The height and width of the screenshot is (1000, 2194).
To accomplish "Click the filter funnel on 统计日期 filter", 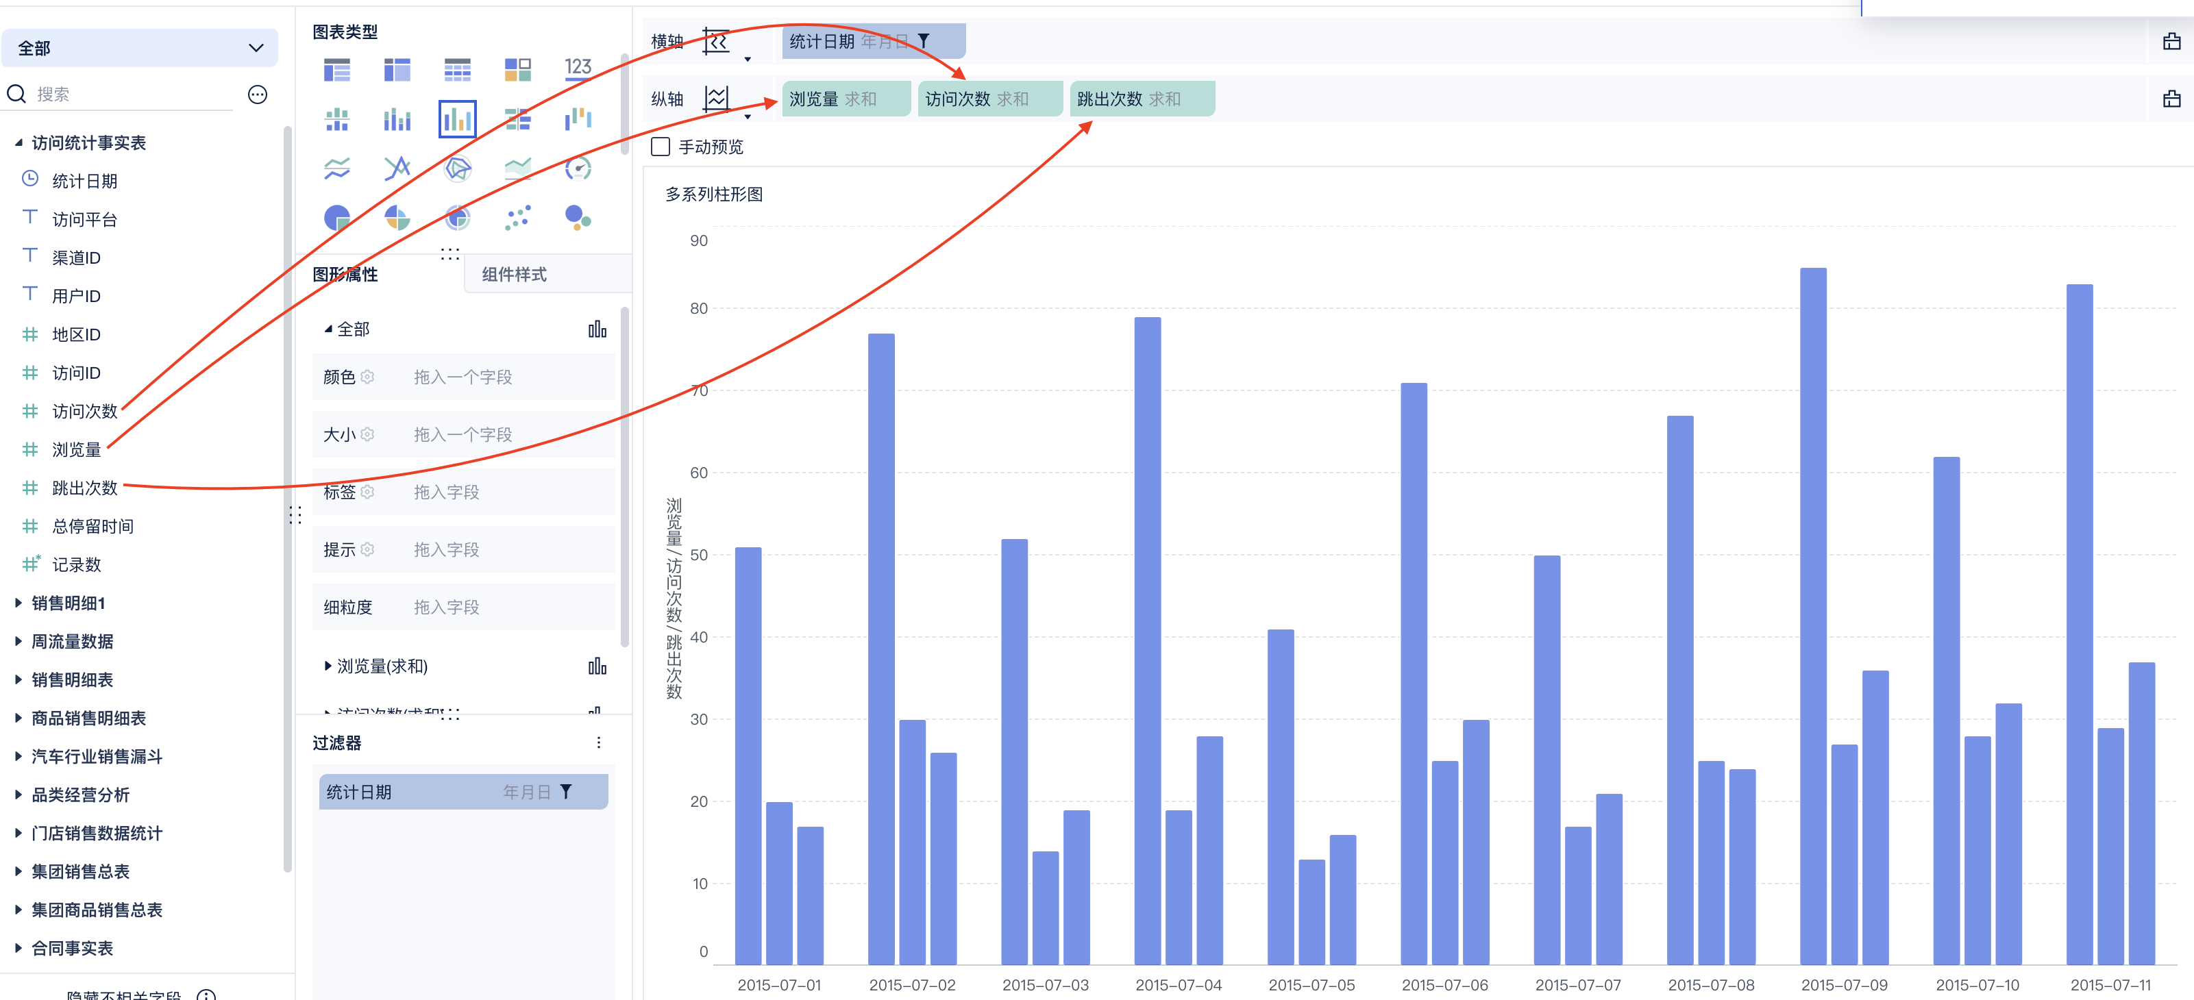I will pos(565,792).
